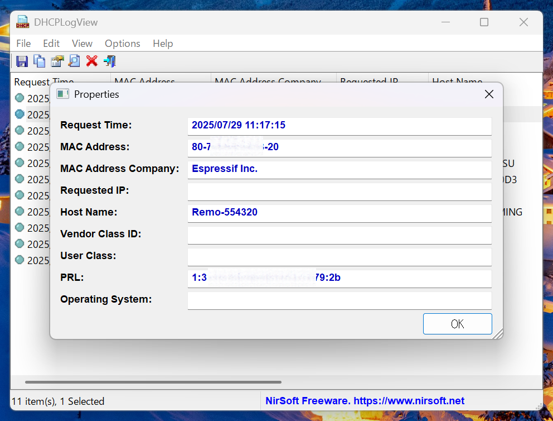Viewport: 553px width, 421px height.
Task: Click the Request Time column header
Action: (61, 80)
